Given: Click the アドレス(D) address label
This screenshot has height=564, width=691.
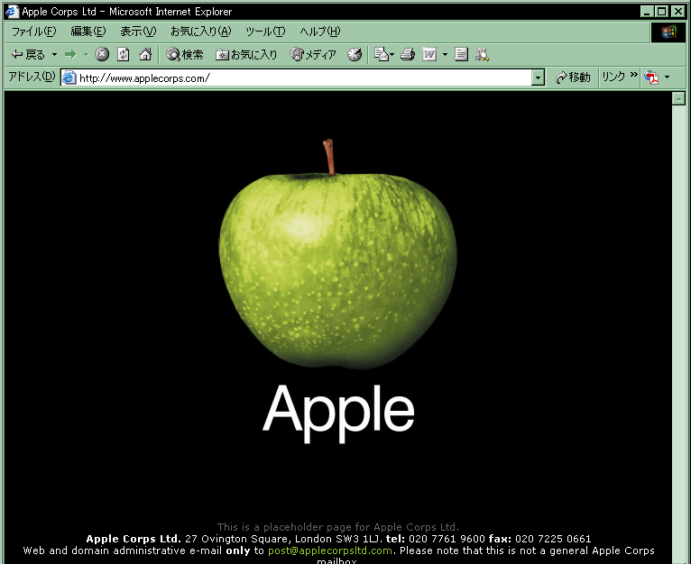Looking at the screenshot, I should [32, 77].
